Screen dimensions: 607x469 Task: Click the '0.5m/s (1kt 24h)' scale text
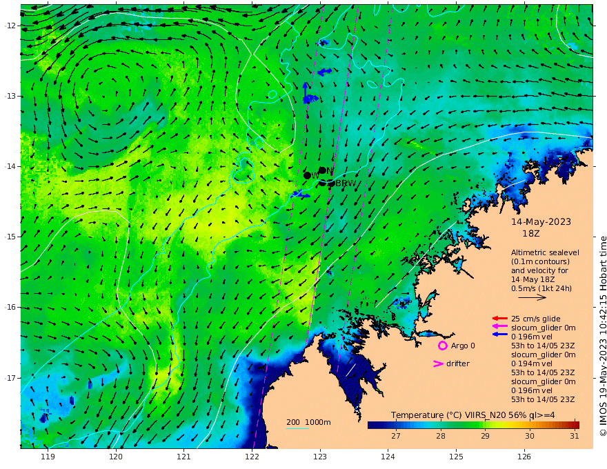click(541, 288)
